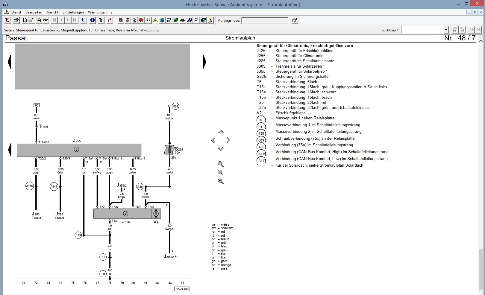Pan diagram left with the left chevron
This screenshot has width=485, height=295.
213,140
